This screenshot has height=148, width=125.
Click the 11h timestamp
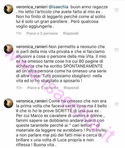tap(19, 33)
